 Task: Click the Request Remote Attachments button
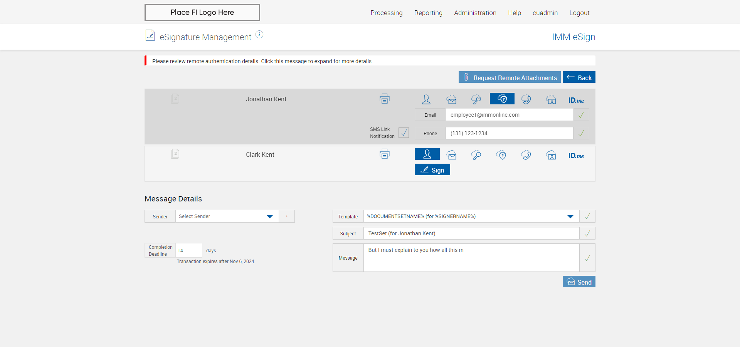(510, 77)
